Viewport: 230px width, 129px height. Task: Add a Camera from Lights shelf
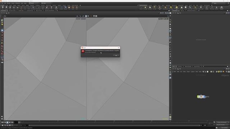(141, 8)
